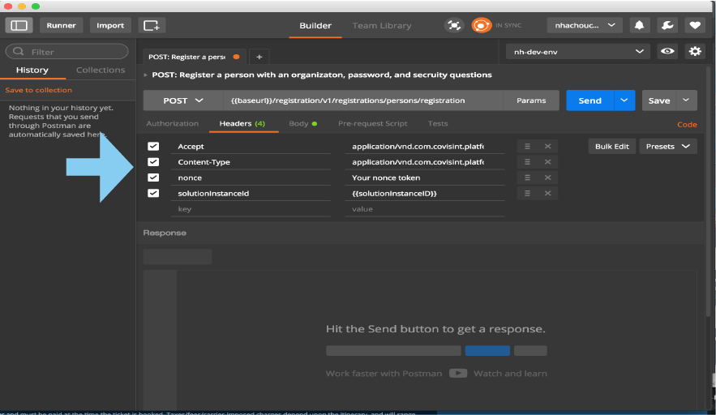Open the Pre-request Script tab
Screen dimensions: 716x415
(372, 124)
